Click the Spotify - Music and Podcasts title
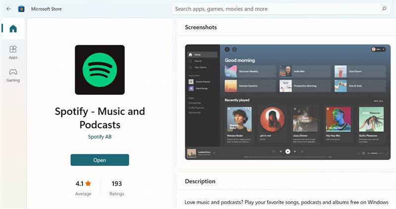The width and height of the screenshot is (396, 209). coord(100,118)
